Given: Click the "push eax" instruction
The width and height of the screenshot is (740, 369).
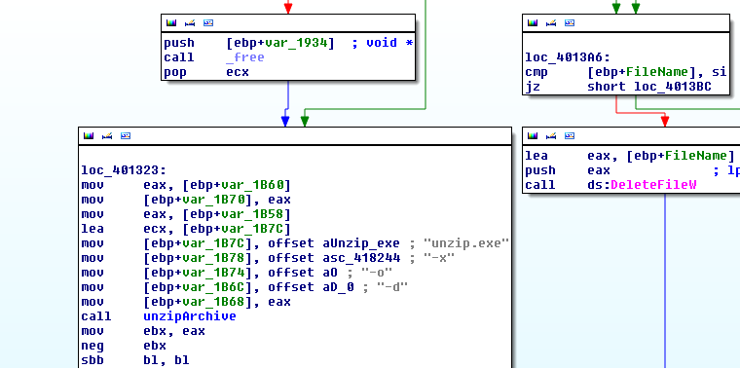Looking at the screenshot, I should [568, 170].
